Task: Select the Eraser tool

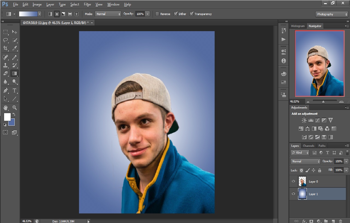Action: pos(5,73)
